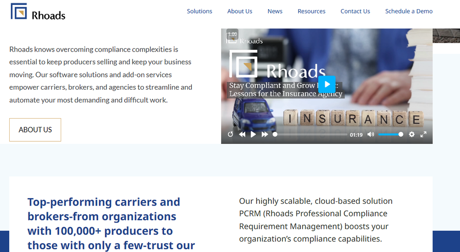Click the 01:19 video duration label
Image resolution: width=460 pixels, height=252 pixels.
click(x=356, y=135)
